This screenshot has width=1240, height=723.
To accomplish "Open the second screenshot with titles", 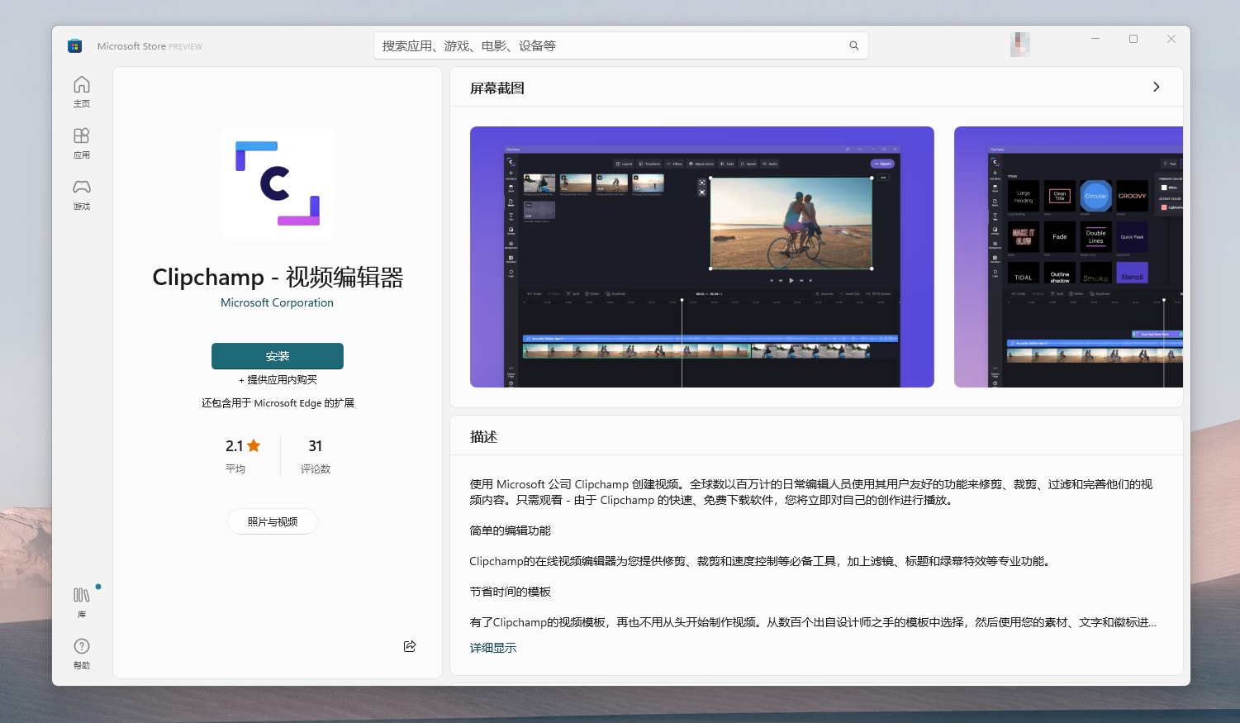I will tap(1068, 257).
